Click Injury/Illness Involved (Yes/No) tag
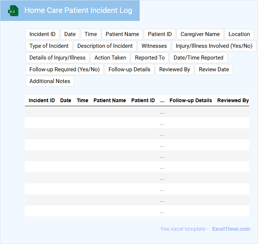This screenshot has width=258, height=244. [x=214, y=46]
